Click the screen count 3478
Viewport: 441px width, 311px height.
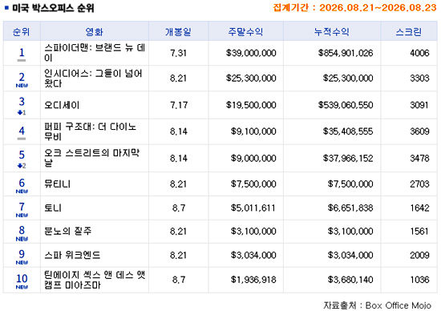(x=419, y=158)
